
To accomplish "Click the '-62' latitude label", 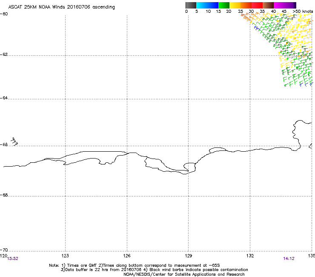I will click(4, 55).
